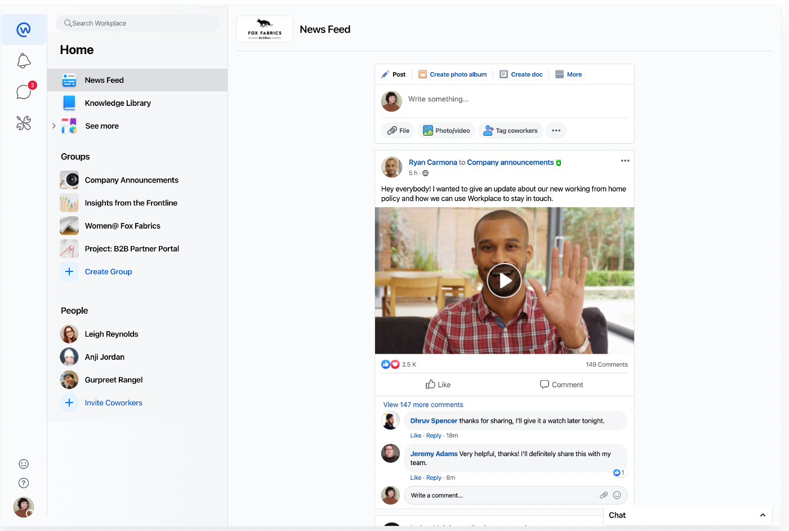
Task: Open the More composer options menu
Action: [568, 74]
